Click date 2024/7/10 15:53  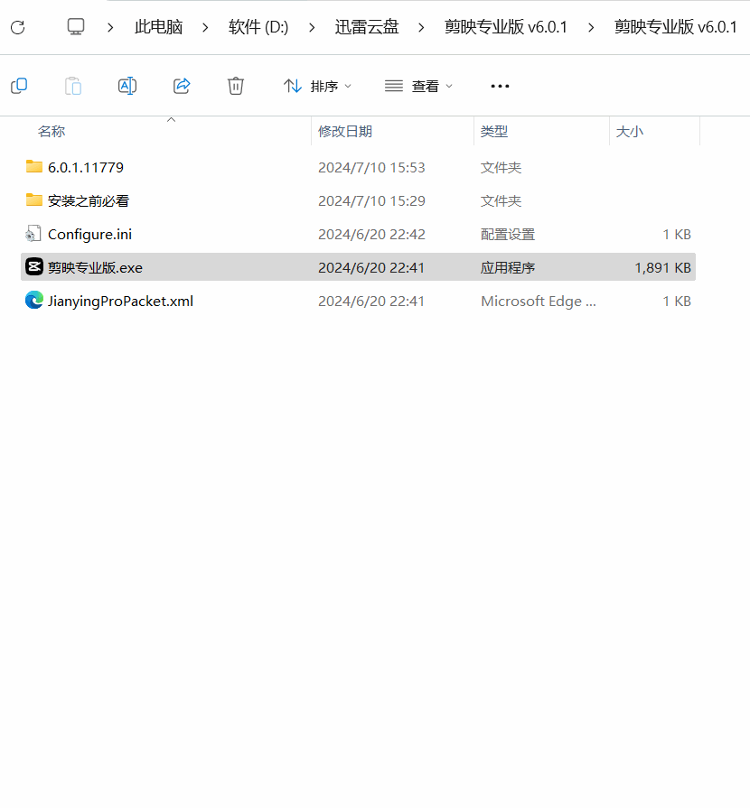[371, 168]
